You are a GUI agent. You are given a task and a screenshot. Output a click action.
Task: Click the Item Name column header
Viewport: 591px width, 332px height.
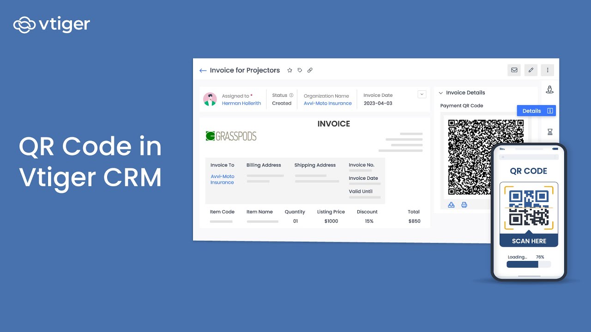pos(259,212)
